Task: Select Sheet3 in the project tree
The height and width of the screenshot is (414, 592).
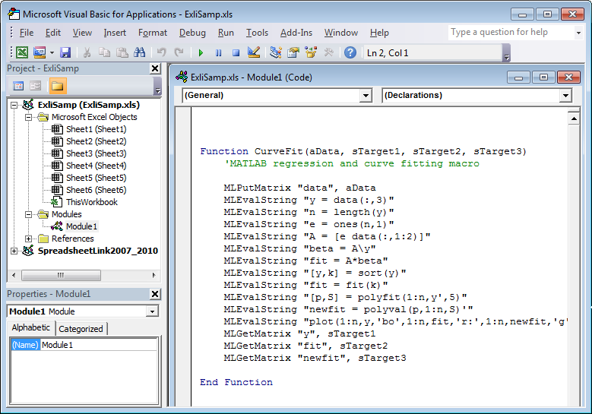Action: tap(96, 153)
